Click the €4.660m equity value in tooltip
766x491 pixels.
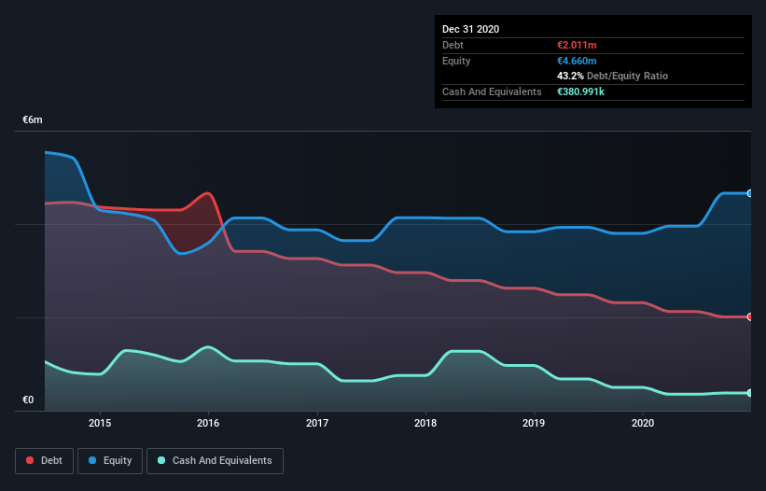click(577, 61)
